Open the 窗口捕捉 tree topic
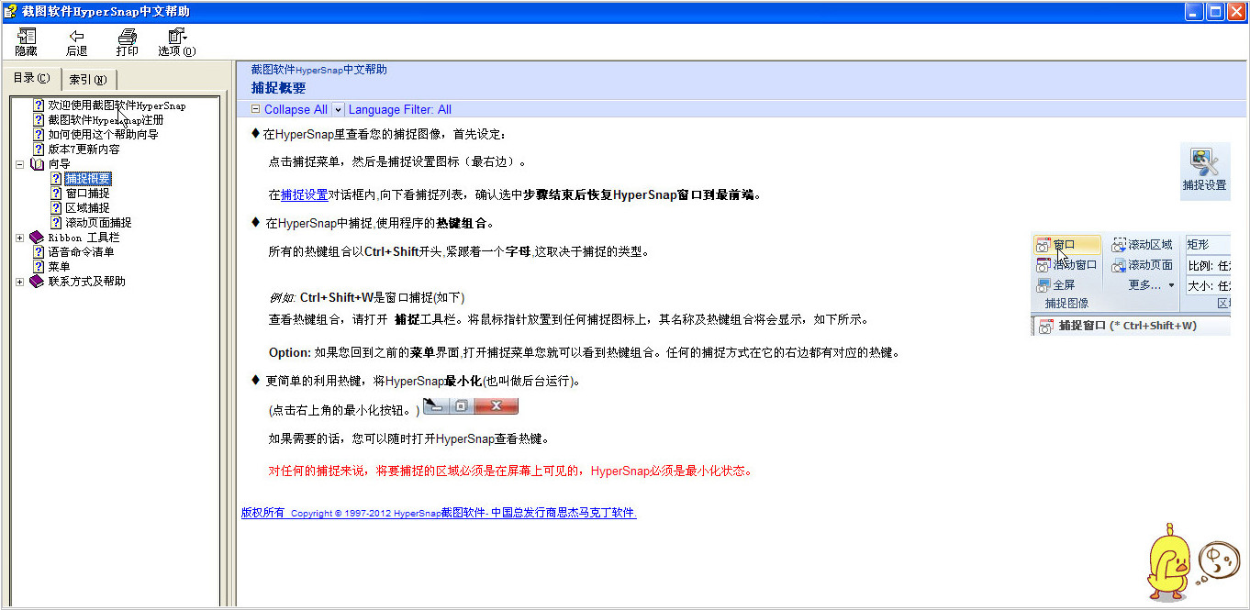 tap(87, 194)
